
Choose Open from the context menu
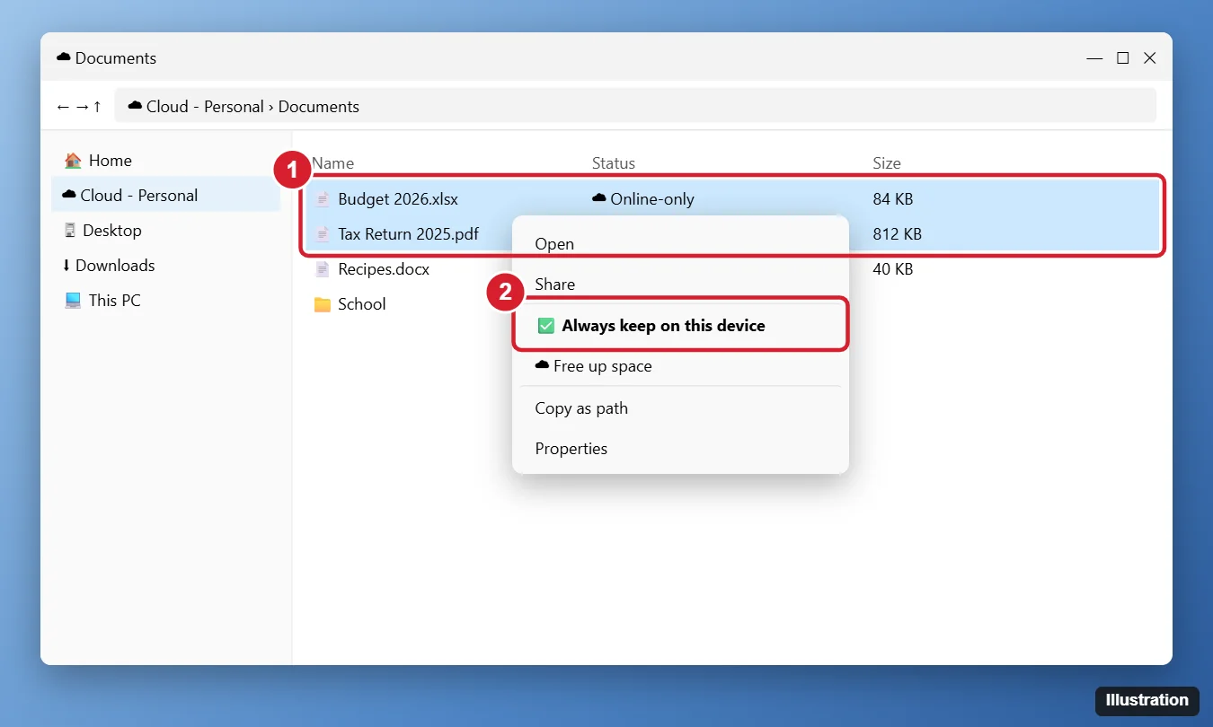[x=680, y=244]
